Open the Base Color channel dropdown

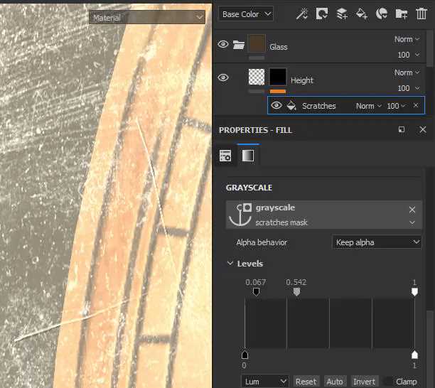coord(247,14)
